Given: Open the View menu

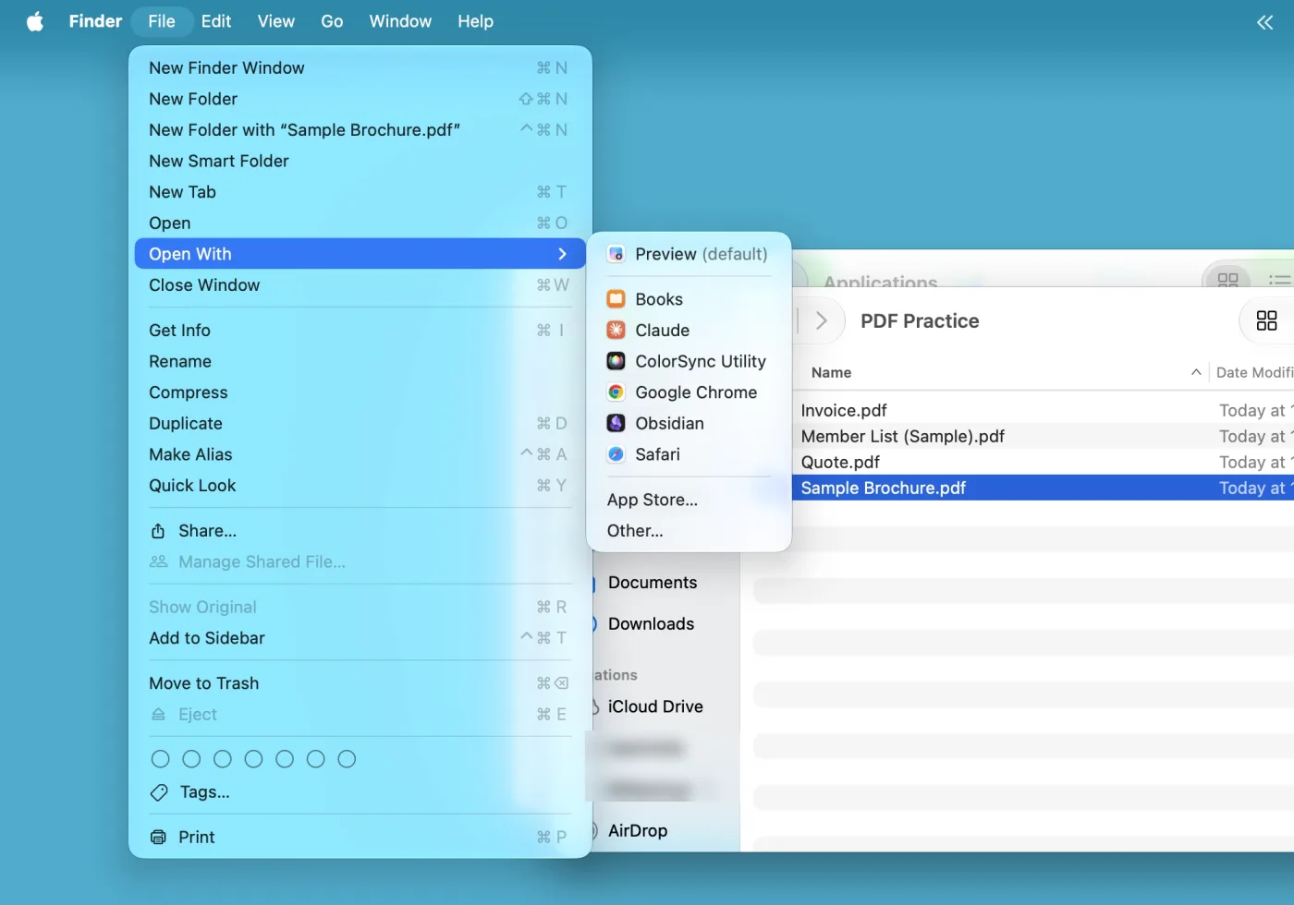Looking at the screenshot, I should pos(275,21).
